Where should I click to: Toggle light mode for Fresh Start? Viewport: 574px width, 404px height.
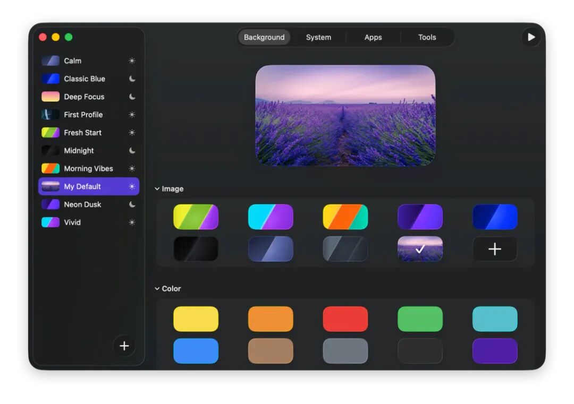click(132, 132)
